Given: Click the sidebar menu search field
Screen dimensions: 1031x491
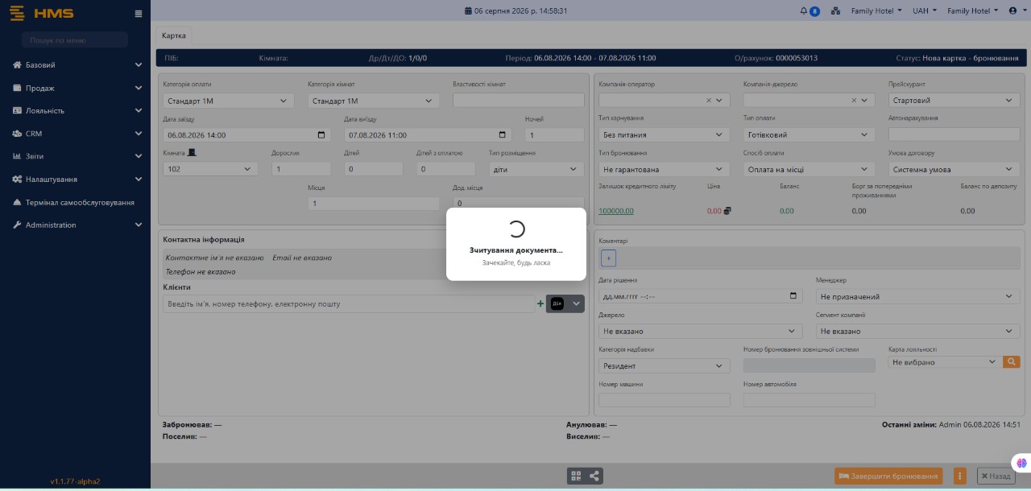Looking at the screenshot, I should click(x=74, y=40).
